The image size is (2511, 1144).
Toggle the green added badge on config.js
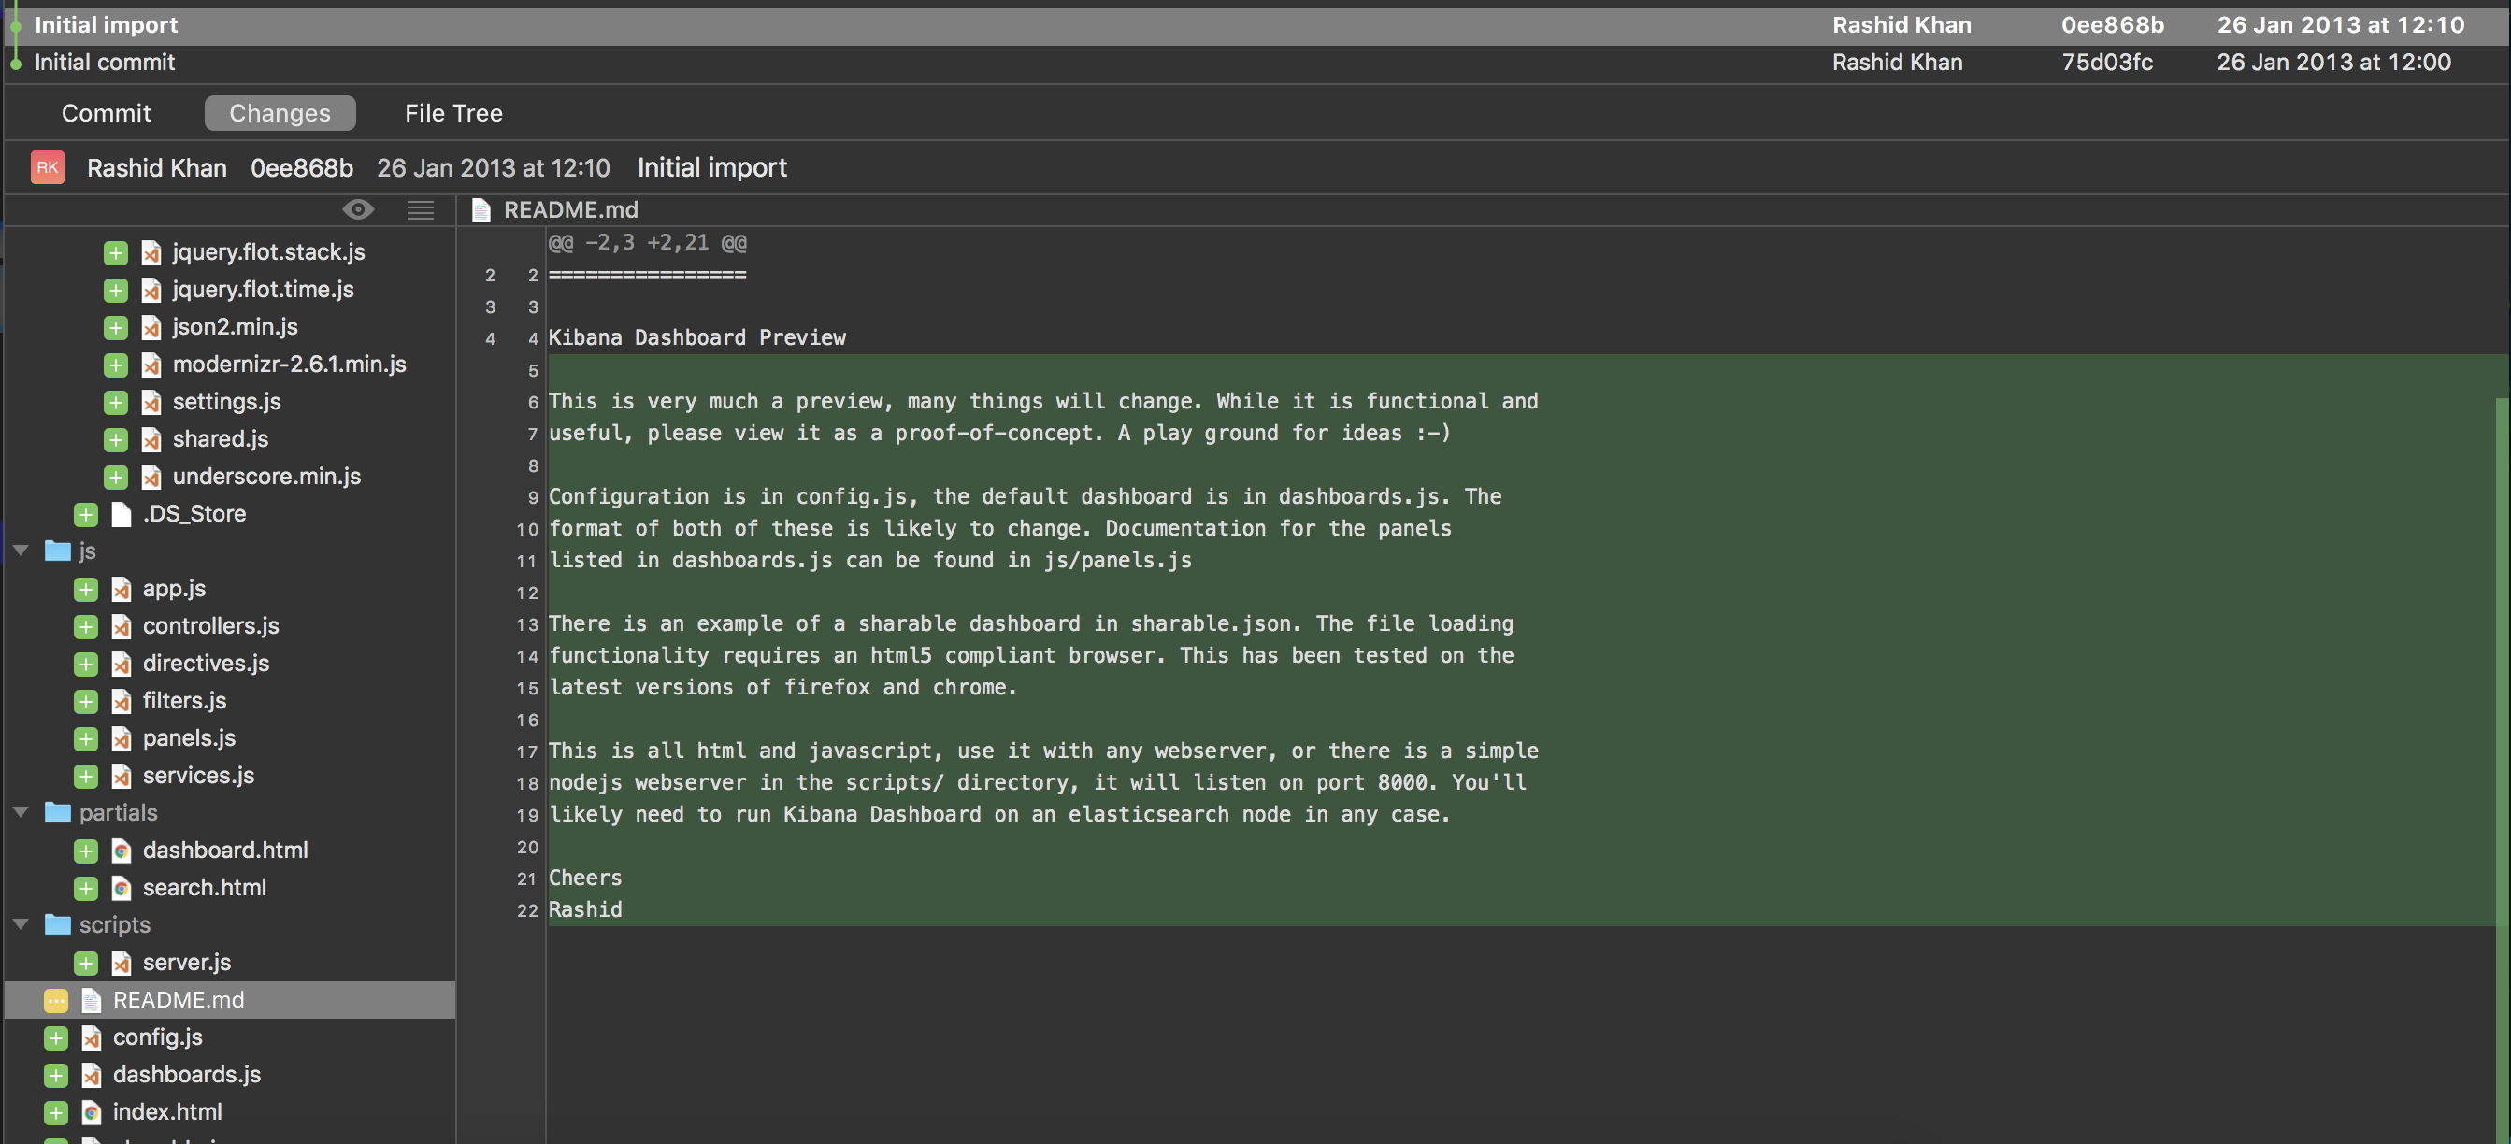pos(55,1037)
